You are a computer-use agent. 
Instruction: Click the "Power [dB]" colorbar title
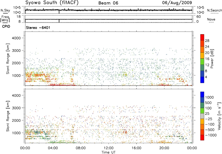212,59
